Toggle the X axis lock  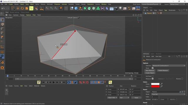[47, 8]
